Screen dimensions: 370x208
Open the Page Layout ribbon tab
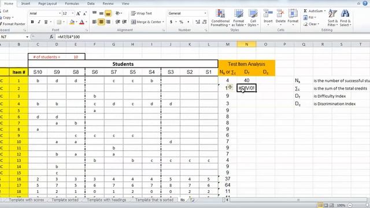coord(47,3)
